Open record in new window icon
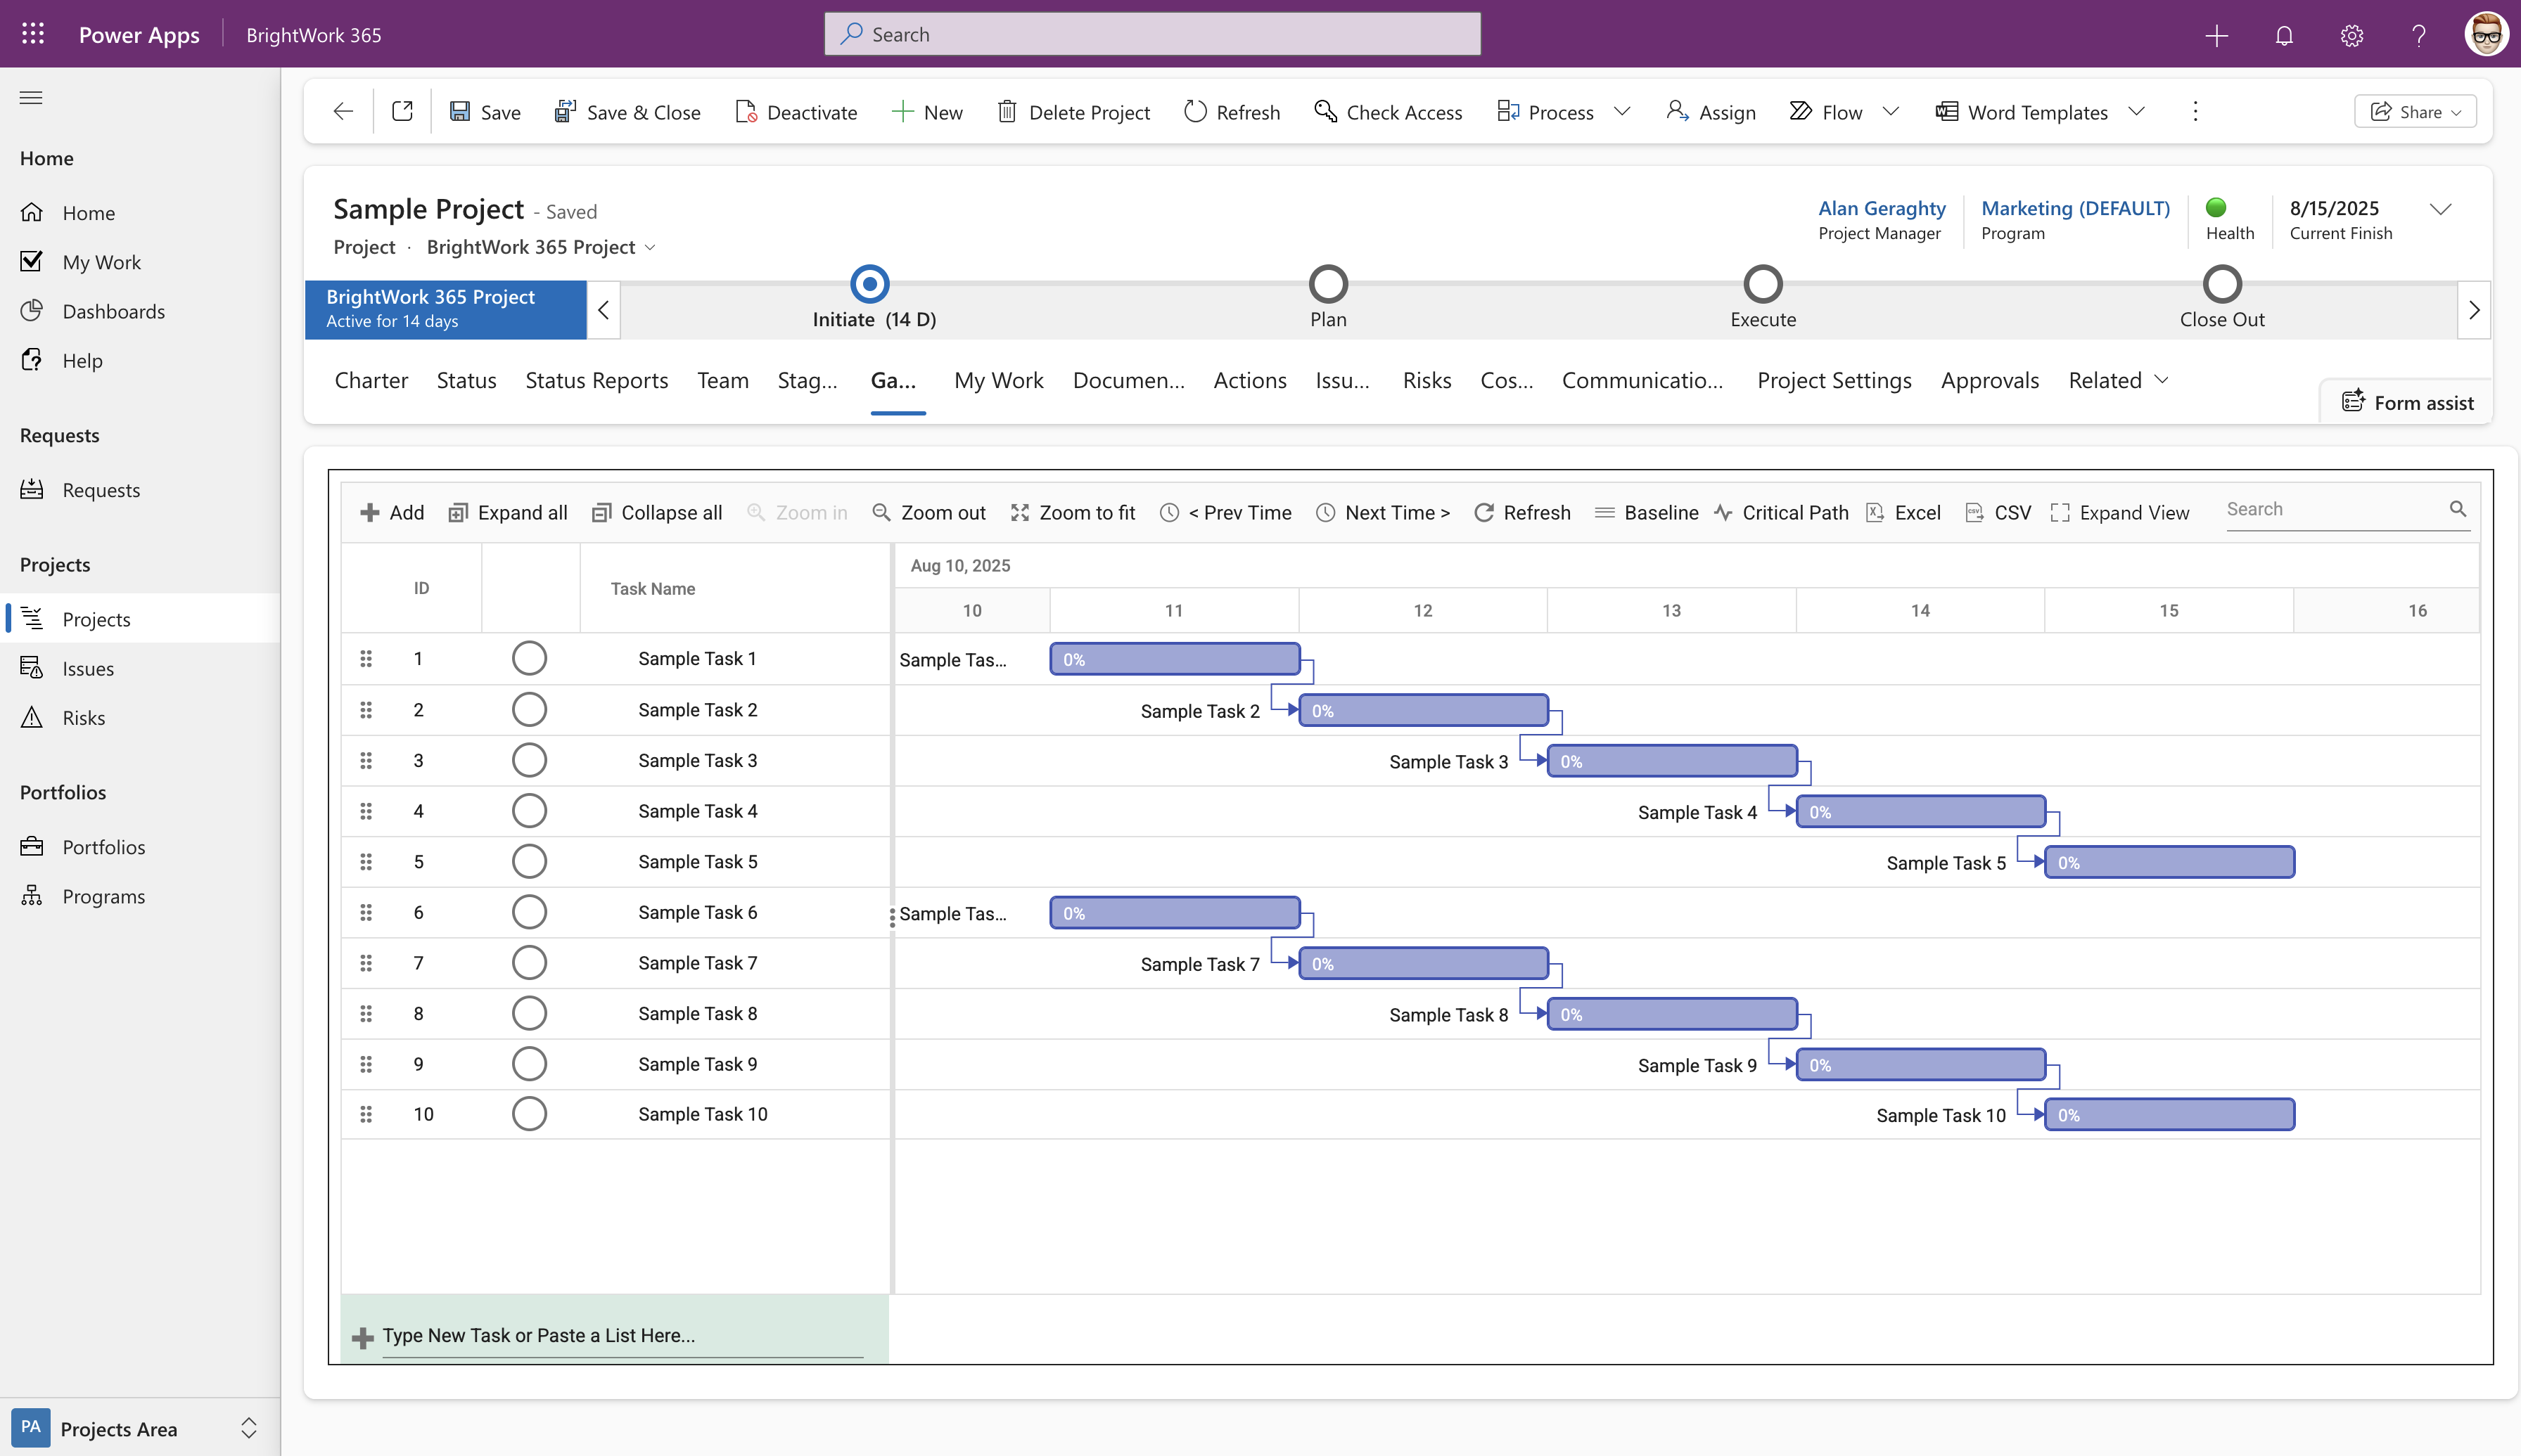 point(402,111)
